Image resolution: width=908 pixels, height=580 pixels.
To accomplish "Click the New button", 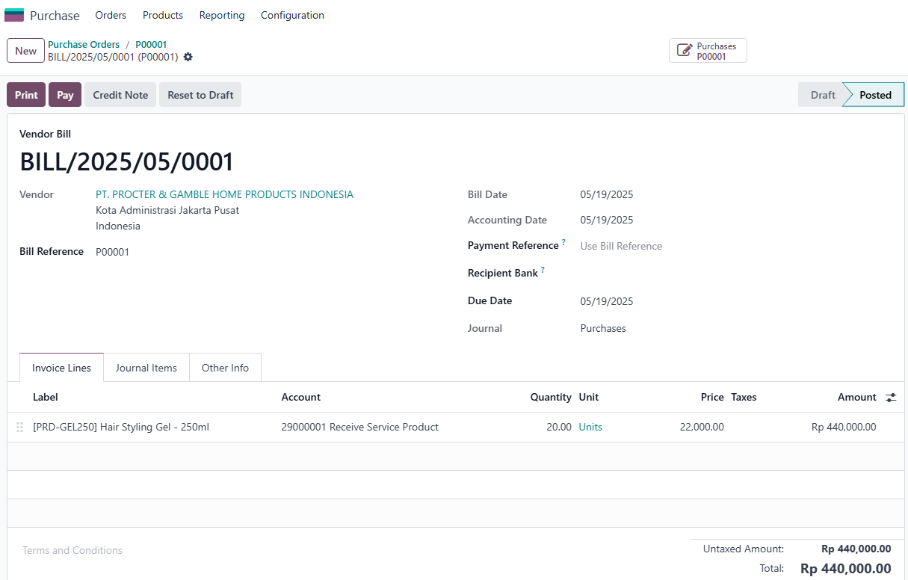I will tap(25, 51).
